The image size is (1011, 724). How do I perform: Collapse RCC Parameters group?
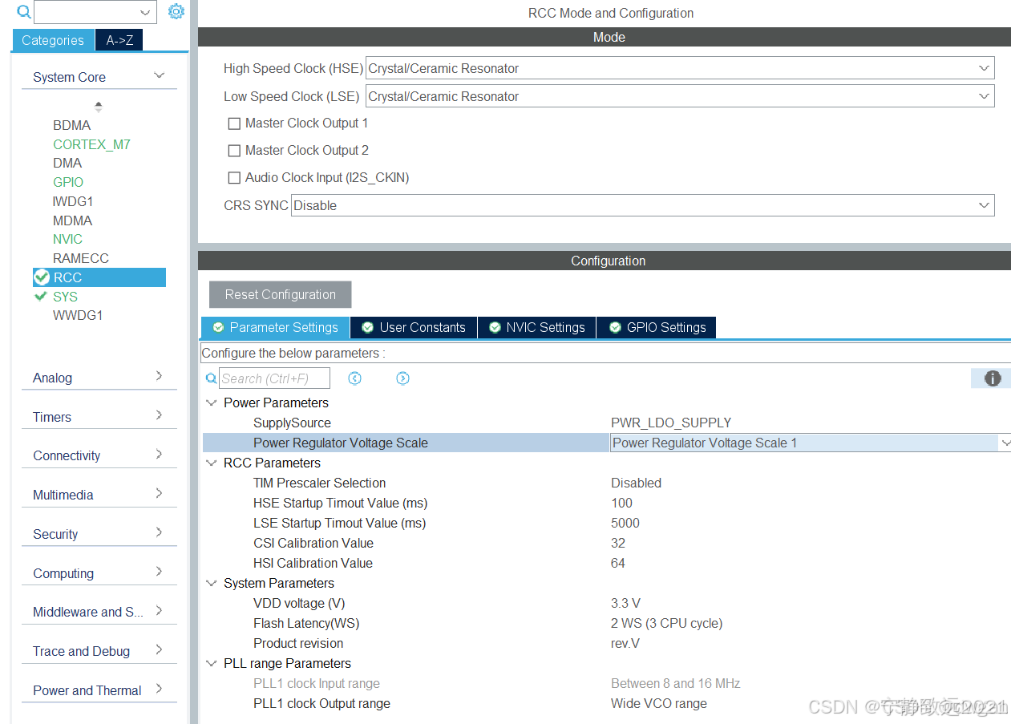(x=211, y=463)
